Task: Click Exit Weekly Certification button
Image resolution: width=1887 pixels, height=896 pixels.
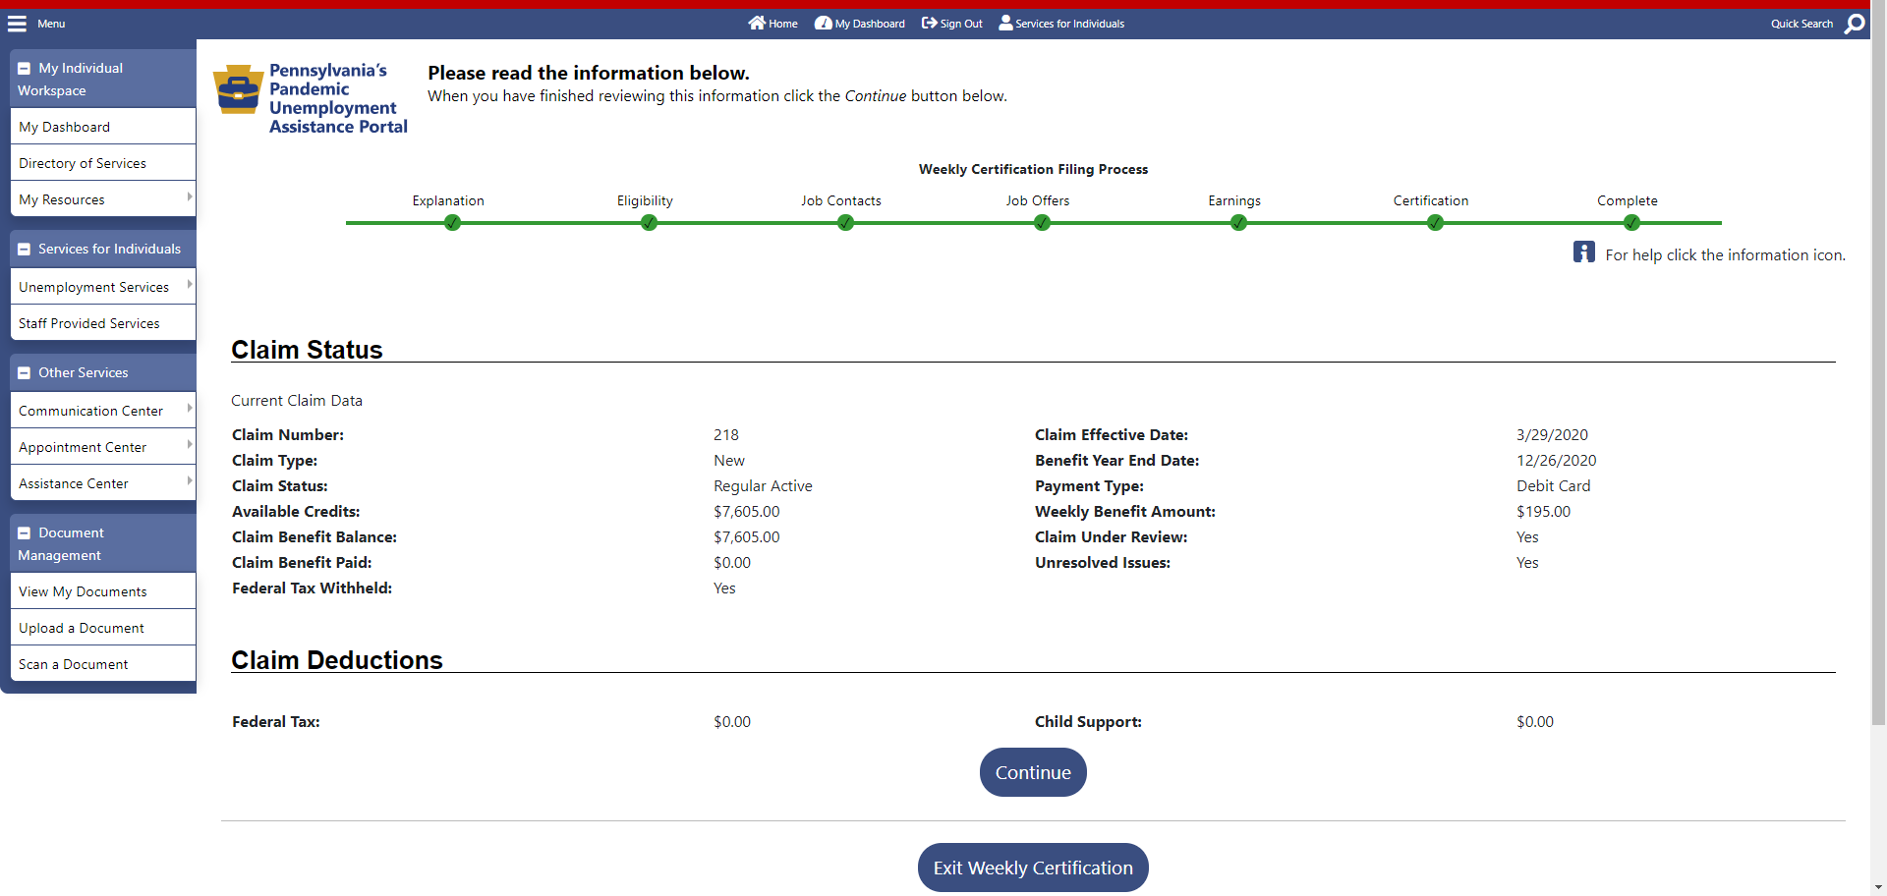Action: (1033, 868)
